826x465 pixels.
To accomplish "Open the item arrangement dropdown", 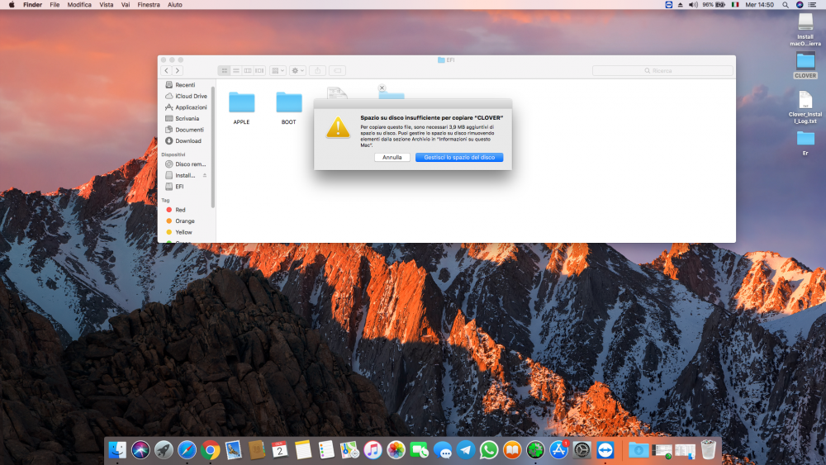I will 278,70.
